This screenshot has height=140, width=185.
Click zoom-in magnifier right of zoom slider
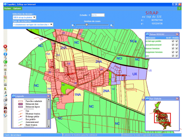[112, 26]
